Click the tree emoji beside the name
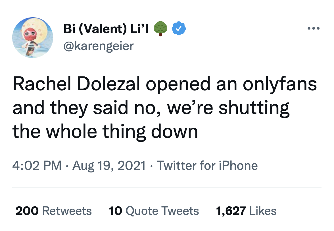This screenshot has width=334, height=231. 160,29
